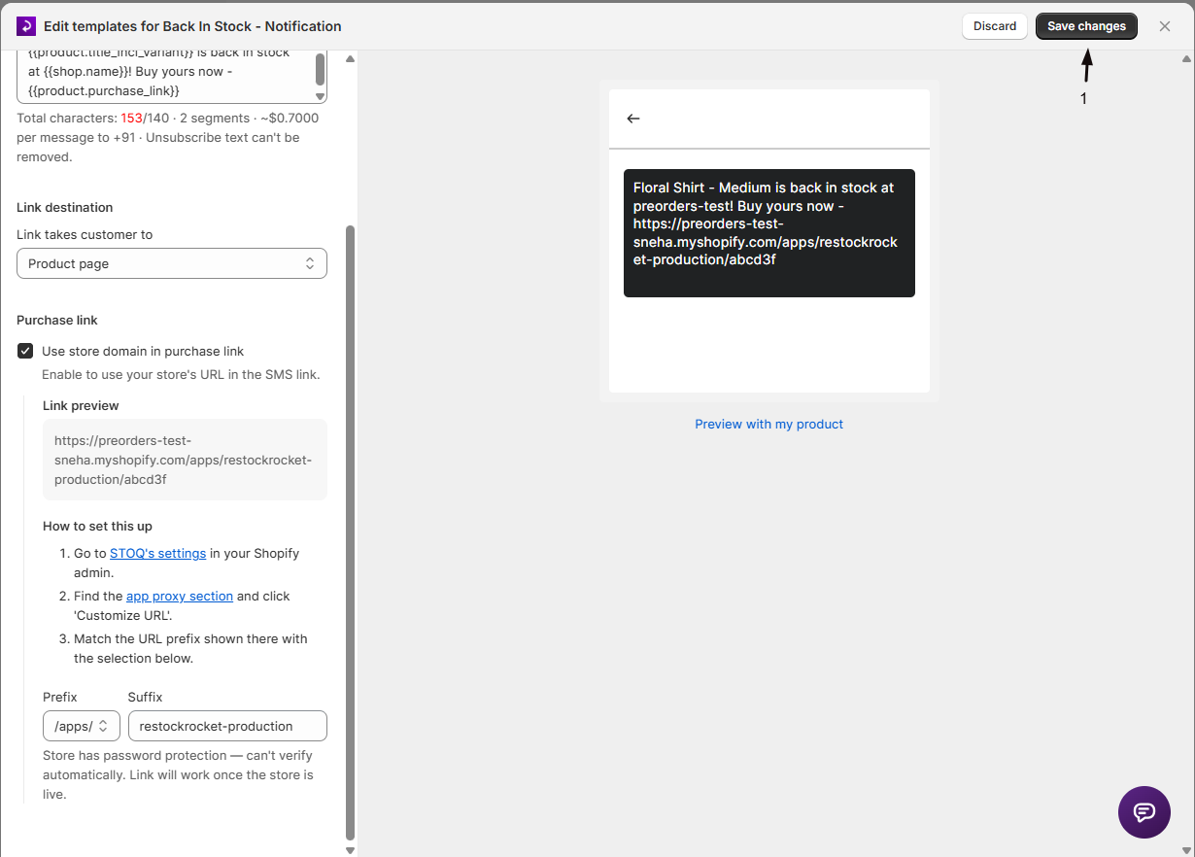Click down arrow of textarea scrollbar
This screenshot has height=857, width=1195.
pyautogui.click(x=321, y=96)
